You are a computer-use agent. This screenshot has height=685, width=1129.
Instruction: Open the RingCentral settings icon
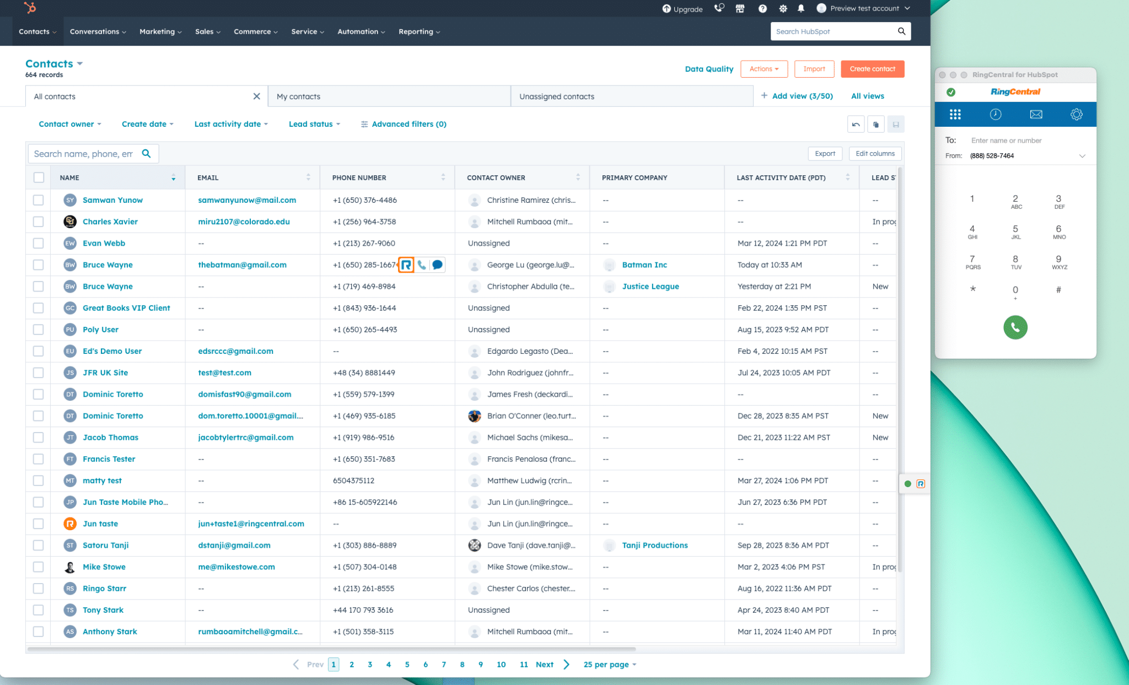tap(1077, 114)
